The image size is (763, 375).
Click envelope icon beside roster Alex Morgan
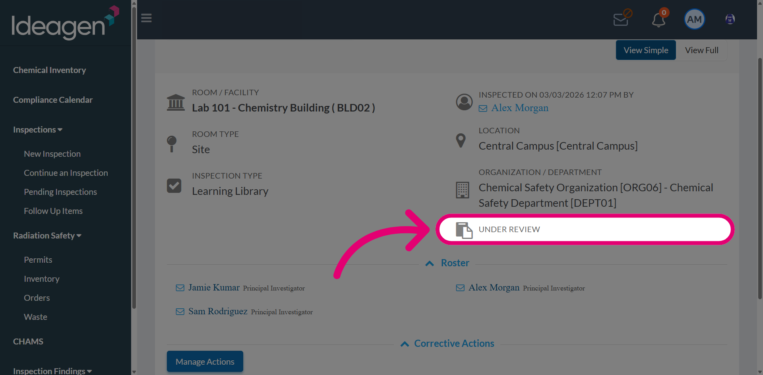click(460, 288)
